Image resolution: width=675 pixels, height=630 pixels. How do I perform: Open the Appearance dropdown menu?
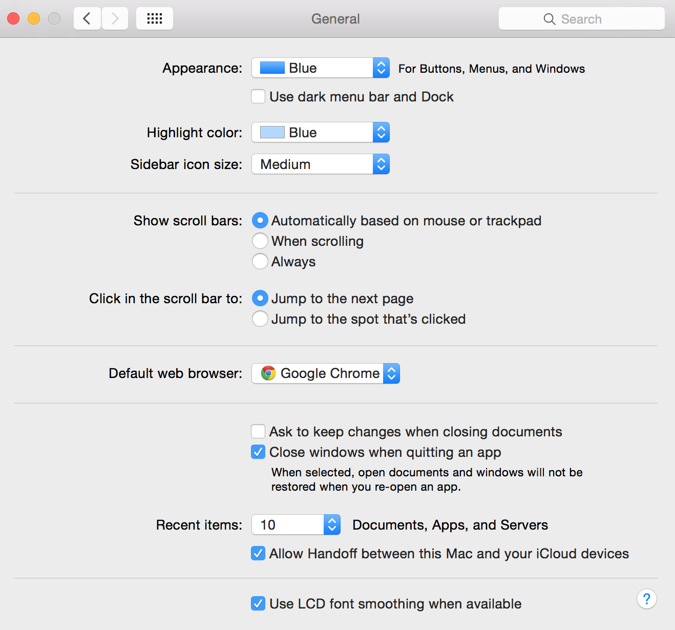pyautogui.click(x=321, y=68)
